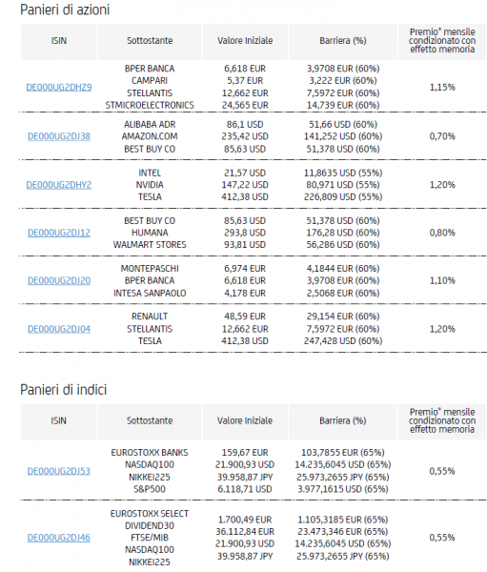The height and width of the screenshot is (572, 487).
Task: Open ISIN link DE000UG2DHZ9
Action: [x=59, y=87]
